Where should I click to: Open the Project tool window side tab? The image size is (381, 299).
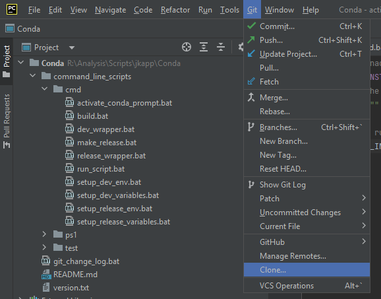7,61
